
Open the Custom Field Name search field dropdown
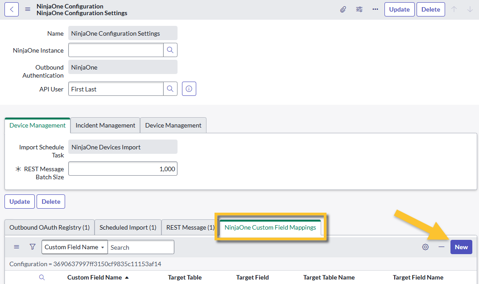pos(74,247)
